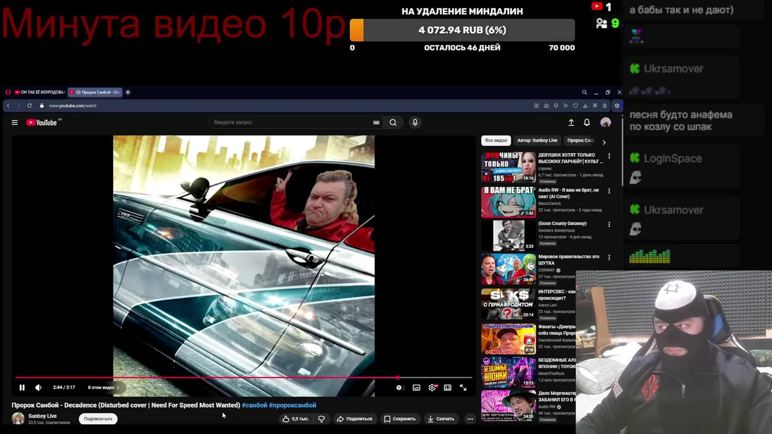The image size is (772, 434).
Task: Open the create/upload video icon
Action: coord(571,122)
